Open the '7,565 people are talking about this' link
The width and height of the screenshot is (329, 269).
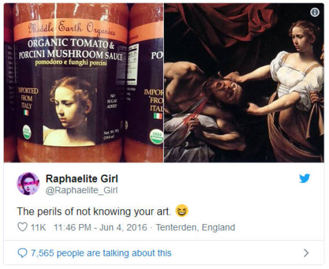(101, 253)
